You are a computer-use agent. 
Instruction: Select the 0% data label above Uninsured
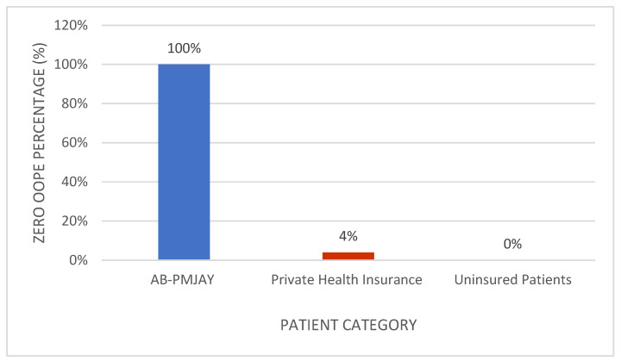tap(512, 244)
